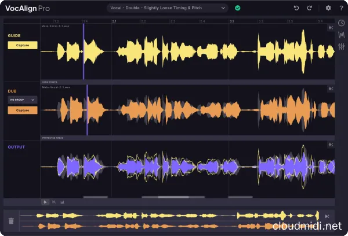The width and height of the screenshot is (348, 236).
Task: Undo the last action
Action: (296, 8)
